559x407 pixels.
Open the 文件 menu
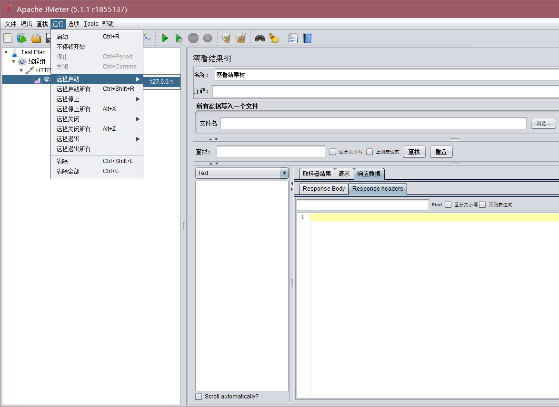pyautogui.click(x=10, y=24)
